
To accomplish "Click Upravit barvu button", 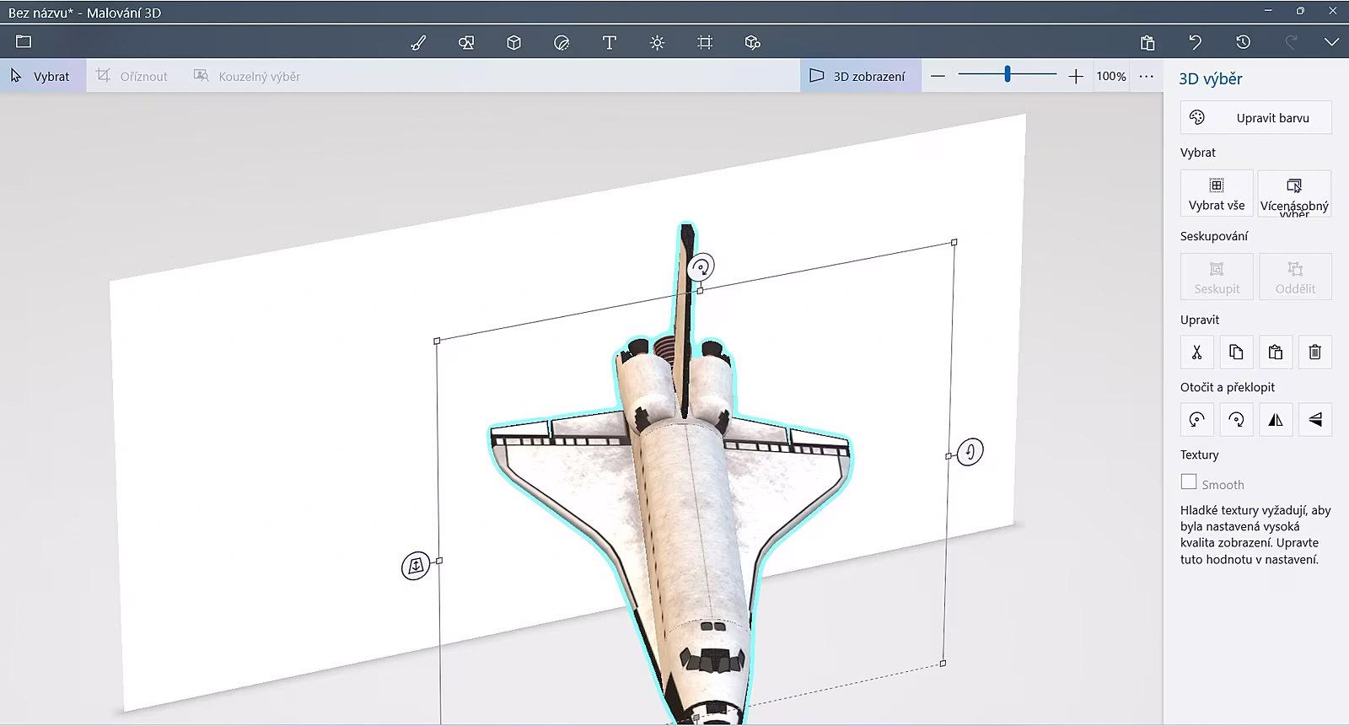I will pyautogui.click(x=1255, y=117).
